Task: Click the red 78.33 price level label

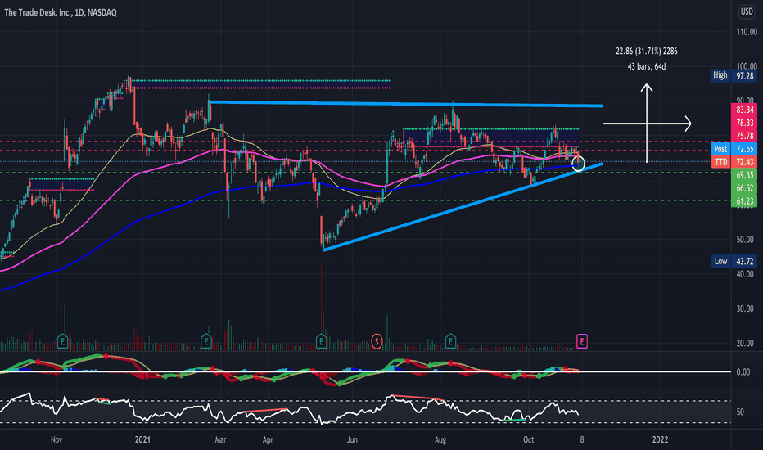Action: 744,123
